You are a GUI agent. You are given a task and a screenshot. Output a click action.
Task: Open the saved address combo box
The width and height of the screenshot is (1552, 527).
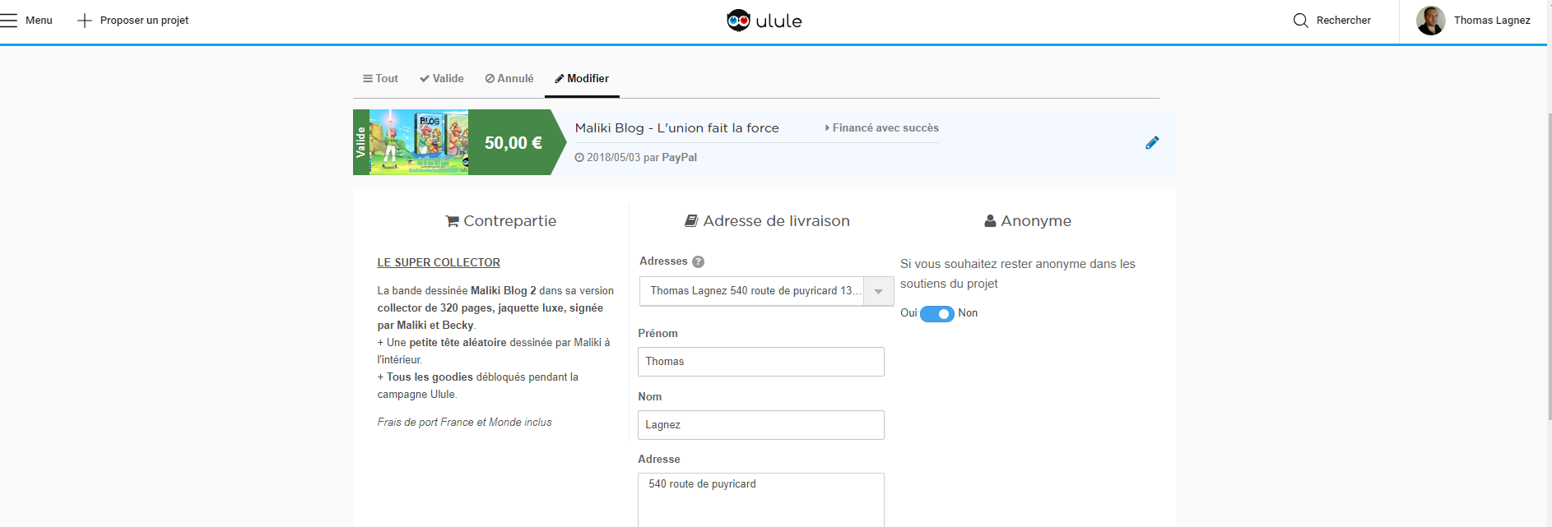click(751, 291)
